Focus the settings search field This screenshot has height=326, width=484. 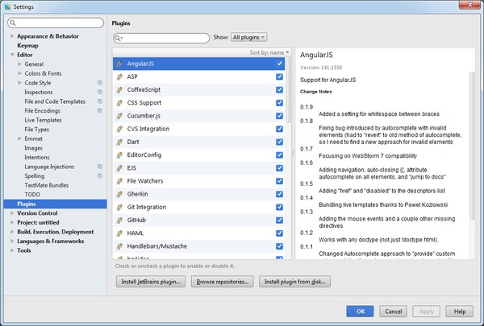pyautogui.click(x=56, y=23)
